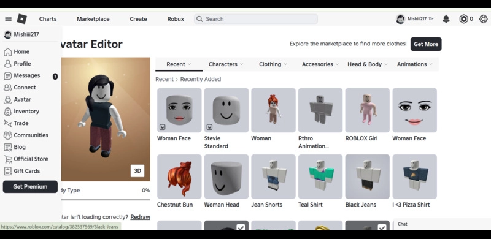This screenshot has height=239, width=491.
Task: Click the emote badge on first Woman Face
Action: 163,127
